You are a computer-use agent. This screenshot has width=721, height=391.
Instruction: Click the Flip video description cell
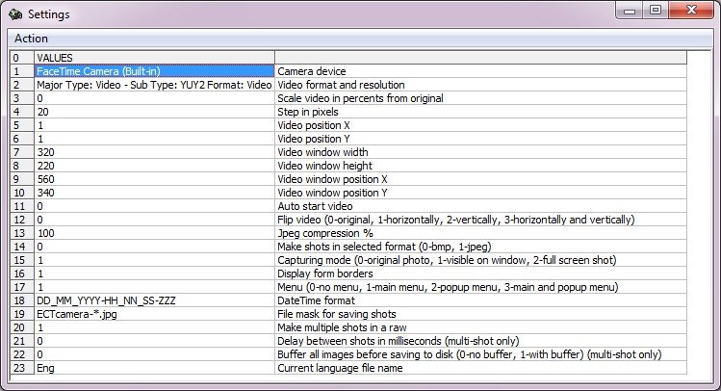480,220
